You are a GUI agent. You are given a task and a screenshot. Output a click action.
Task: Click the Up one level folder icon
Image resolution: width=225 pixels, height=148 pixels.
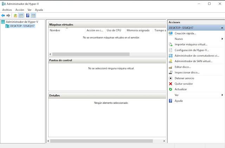click(15, 15)
